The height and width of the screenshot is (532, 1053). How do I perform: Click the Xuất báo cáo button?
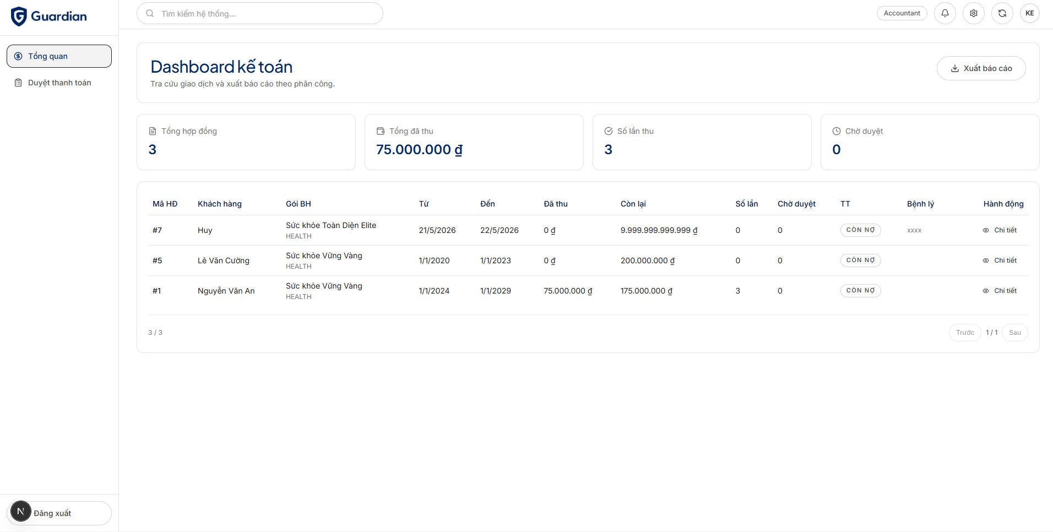[981, 68]
